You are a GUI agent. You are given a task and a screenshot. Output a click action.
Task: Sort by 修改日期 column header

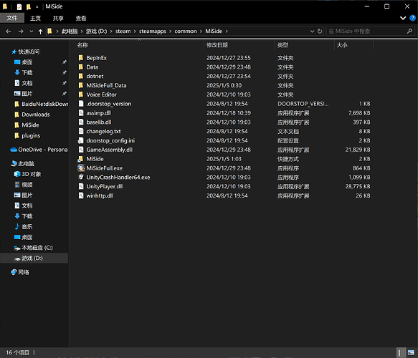coord(217,45)
